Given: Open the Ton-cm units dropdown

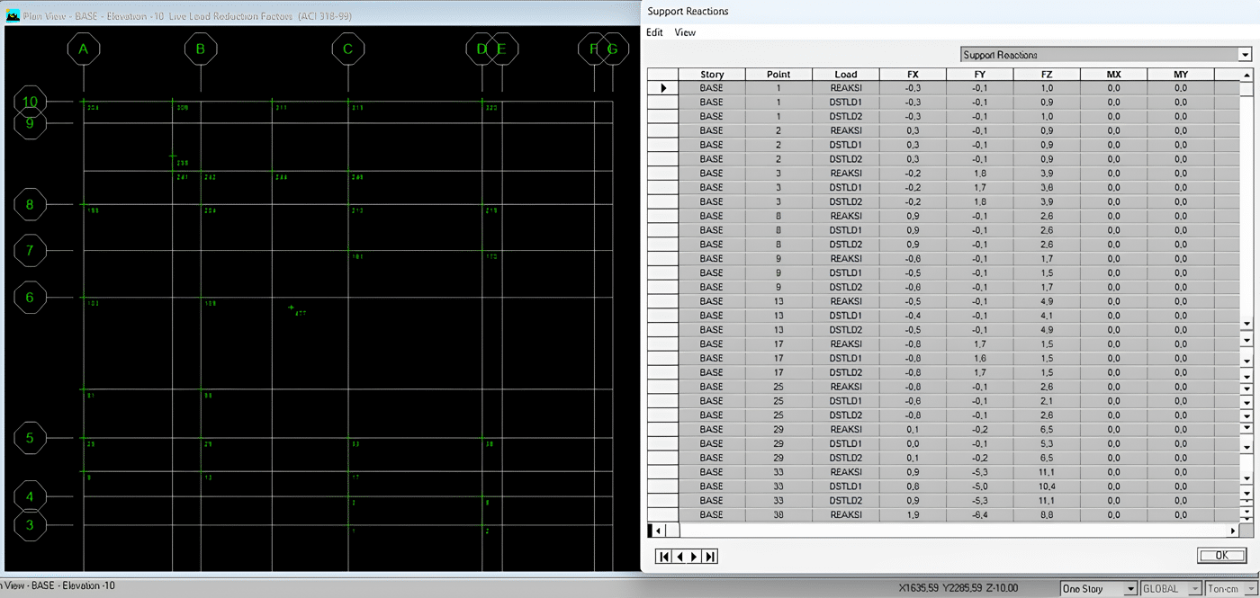Looking at the screenshot, I should click(x=1251, y=589).
